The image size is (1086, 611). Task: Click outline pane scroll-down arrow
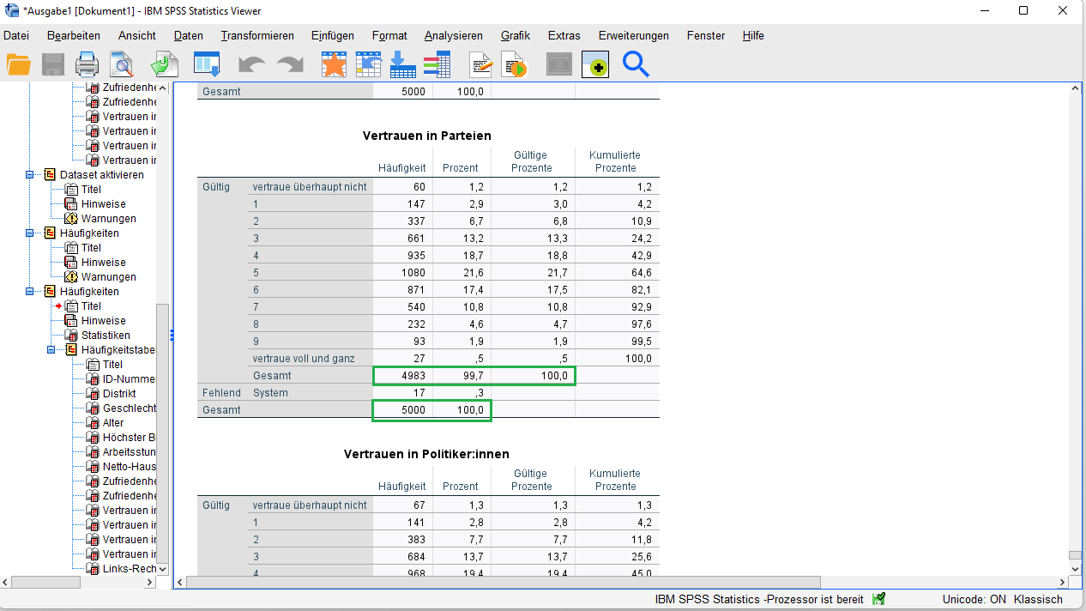(162, 568)
